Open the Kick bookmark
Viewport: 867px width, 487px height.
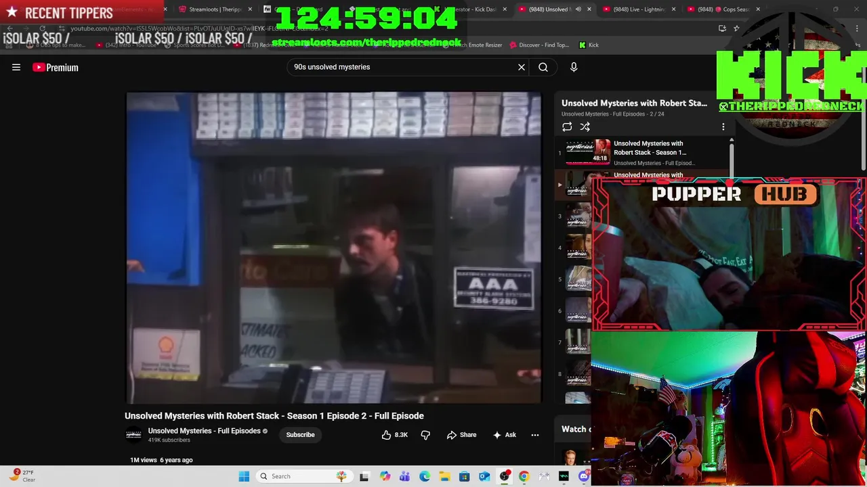[x=589, y=45]
